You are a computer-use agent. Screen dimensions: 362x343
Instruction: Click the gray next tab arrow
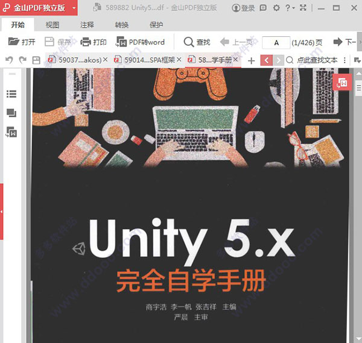coord(278,60)
